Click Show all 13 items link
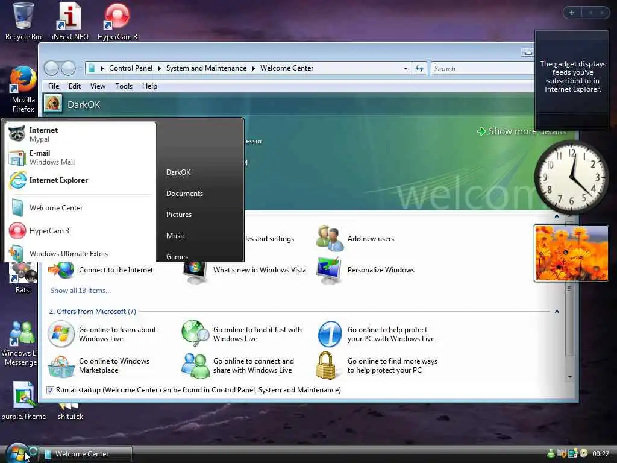The image size is (617, 463). pos(81,291)
